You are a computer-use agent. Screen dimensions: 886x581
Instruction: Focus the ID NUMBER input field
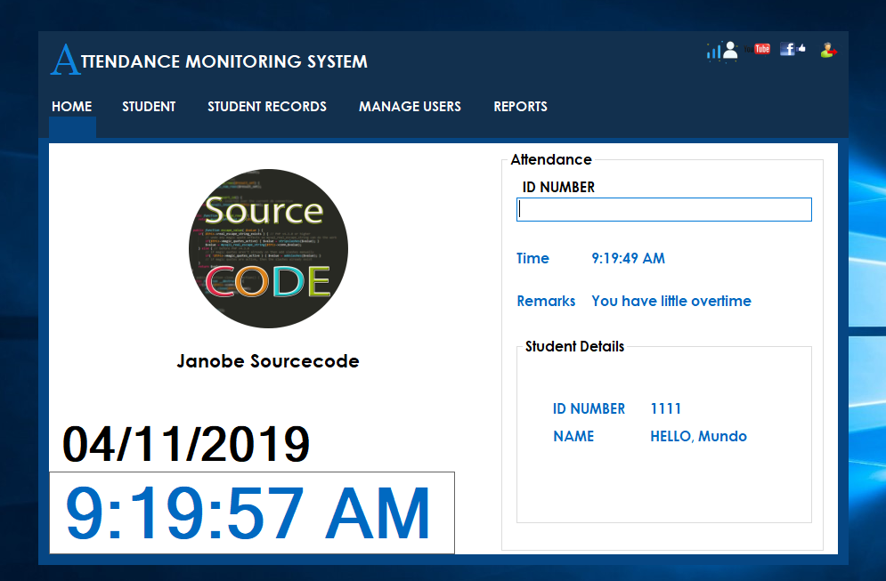[x=664, y=209]
